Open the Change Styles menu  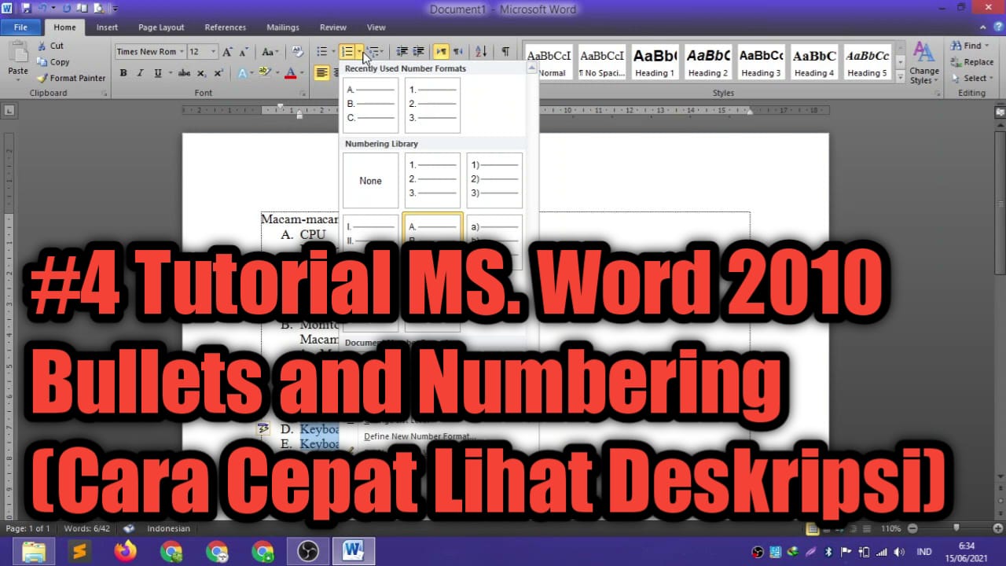[x=924, y=64]
